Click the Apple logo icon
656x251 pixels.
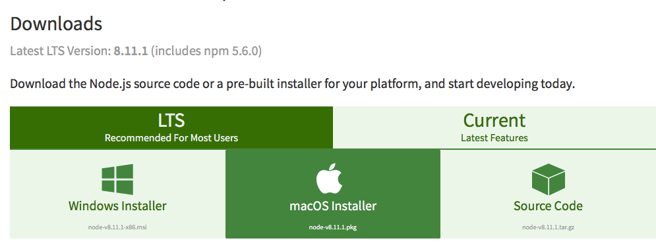click(329, 179)
